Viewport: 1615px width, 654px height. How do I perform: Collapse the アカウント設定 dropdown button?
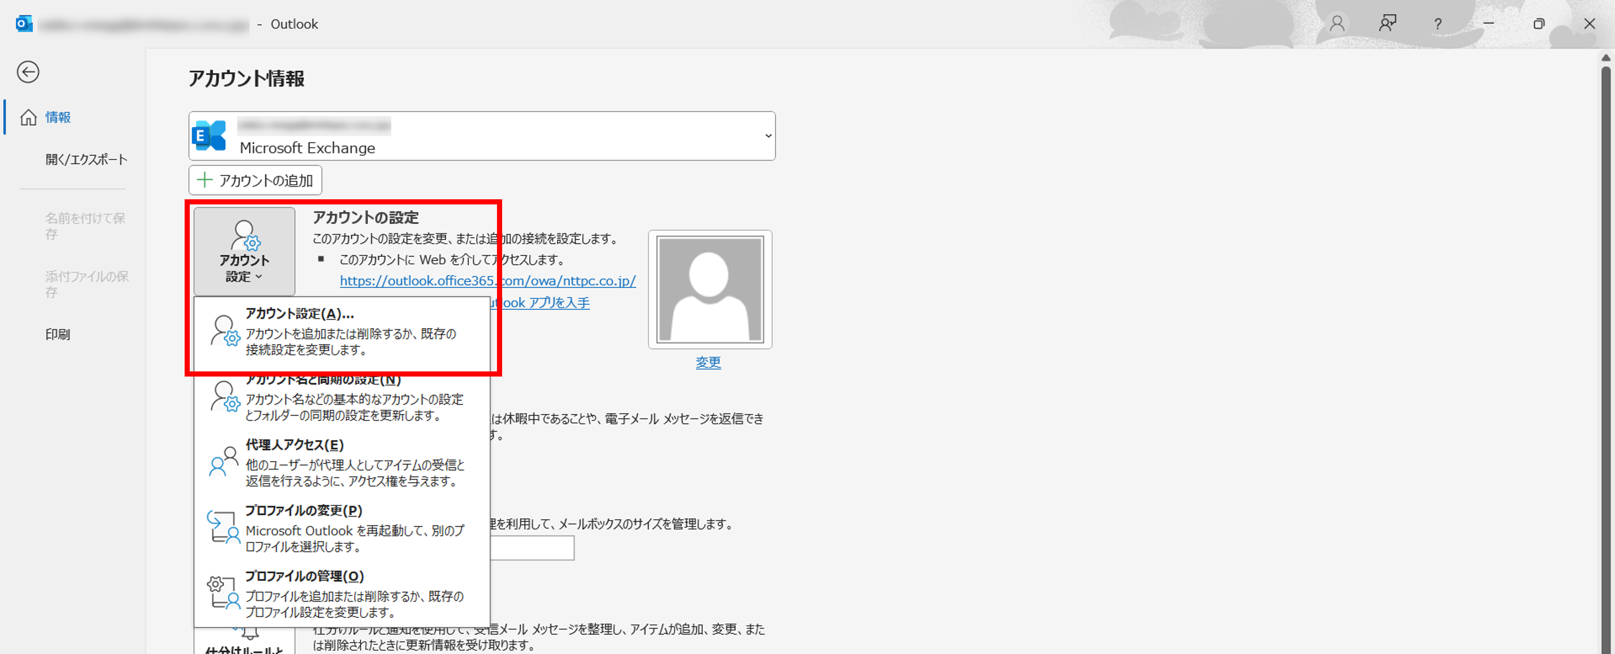(x=244, y=251)
